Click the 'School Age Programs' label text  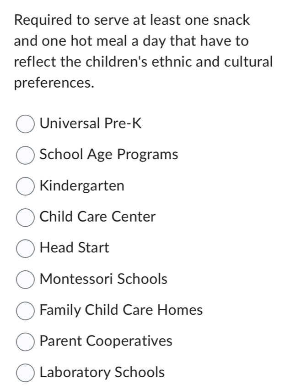pyautogui.click(x=109, y=155)
